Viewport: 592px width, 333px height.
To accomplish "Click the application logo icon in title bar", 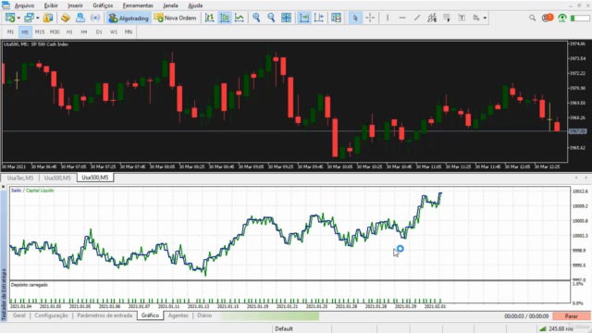I will 6,6.
